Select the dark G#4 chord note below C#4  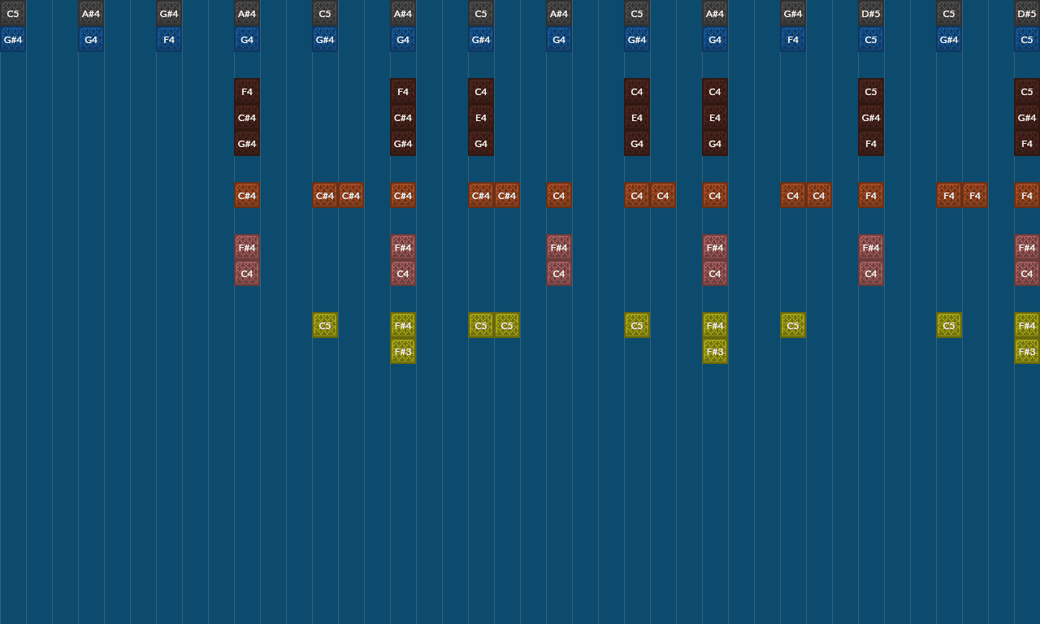(x=246, y=143)
